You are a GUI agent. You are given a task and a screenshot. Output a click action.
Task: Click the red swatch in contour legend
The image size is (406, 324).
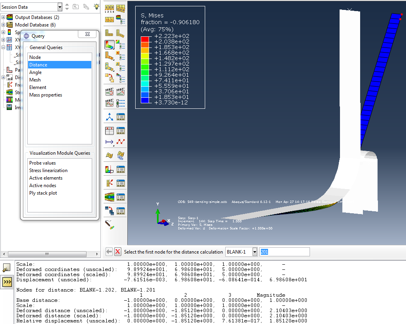point(145,39)
